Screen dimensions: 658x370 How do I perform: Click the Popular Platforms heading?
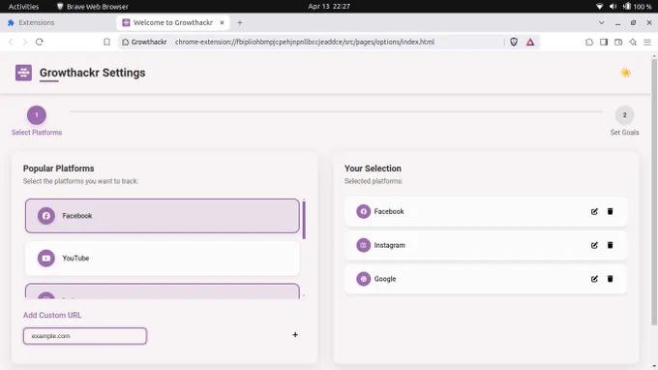pos(58,169)
